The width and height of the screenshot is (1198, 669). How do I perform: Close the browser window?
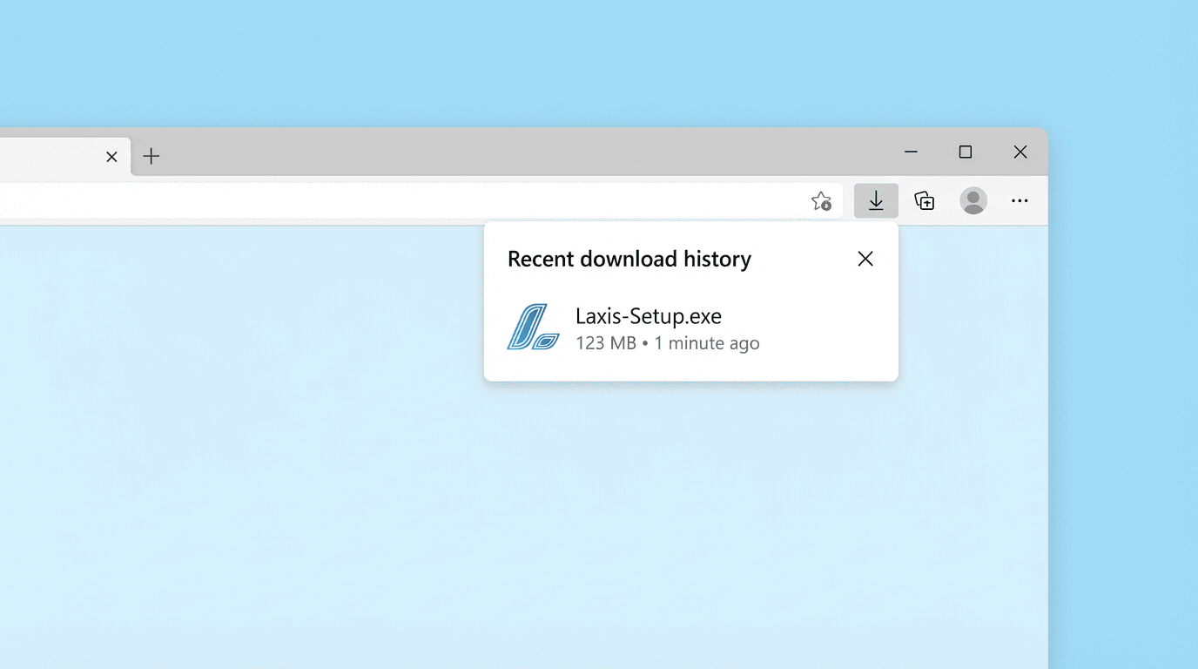[1020, 152]
